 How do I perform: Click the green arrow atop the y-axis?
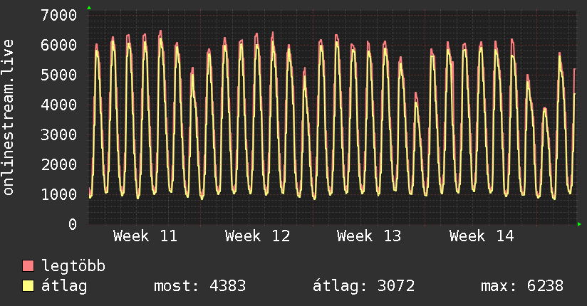click(x=89, y=8)
